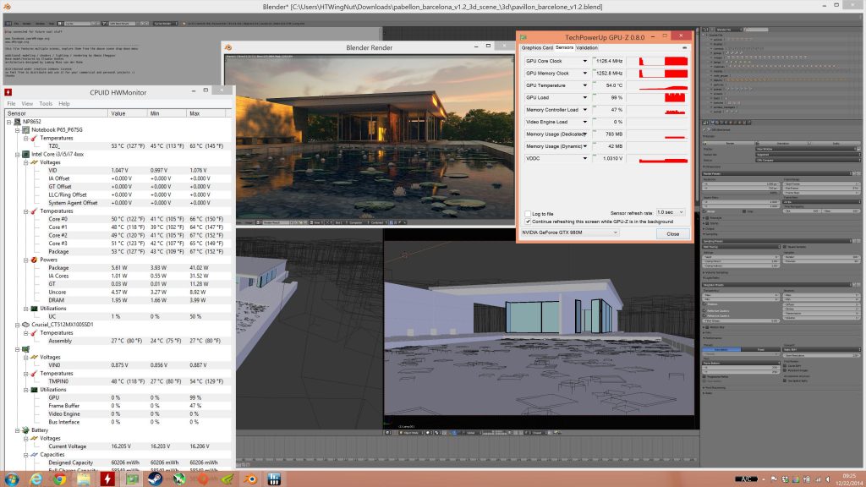Click the Close button in GPU-Z
866x487 pixels.
coord(672,233)
